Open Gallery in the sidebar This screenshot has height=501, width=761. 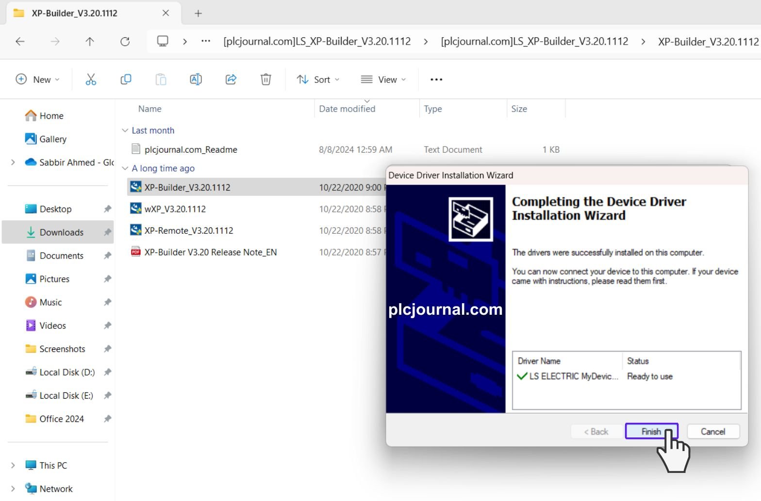coord(53,139)
